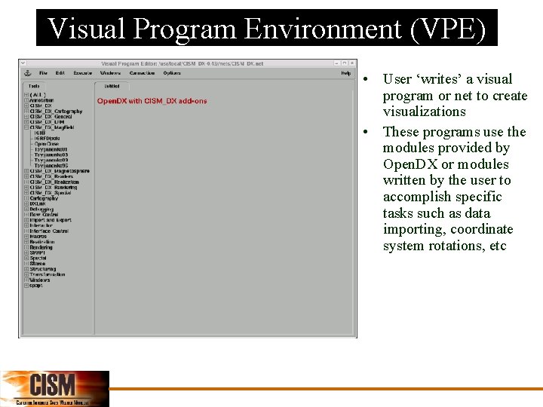Expand the CISM_DX_Readers category
Screen dimensions: 543x407
[x=26, y=176]
